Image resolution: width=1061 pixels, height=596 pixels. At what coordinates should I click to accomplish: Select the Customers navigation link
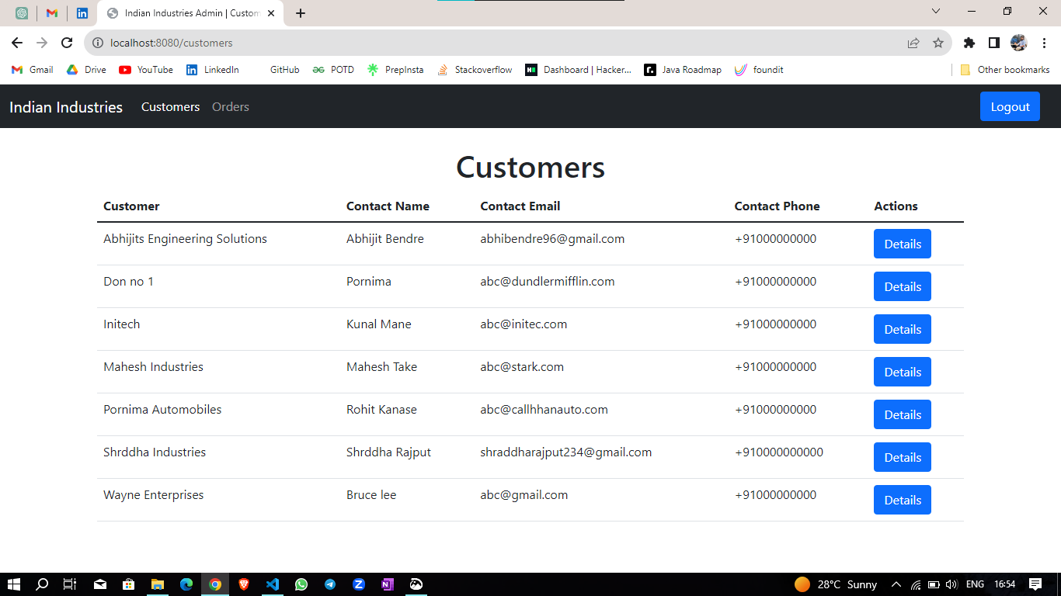point(170,106)
